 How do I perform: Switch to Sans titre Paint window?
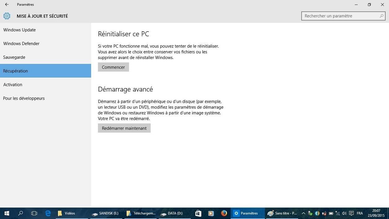click(x=282, y=213)
